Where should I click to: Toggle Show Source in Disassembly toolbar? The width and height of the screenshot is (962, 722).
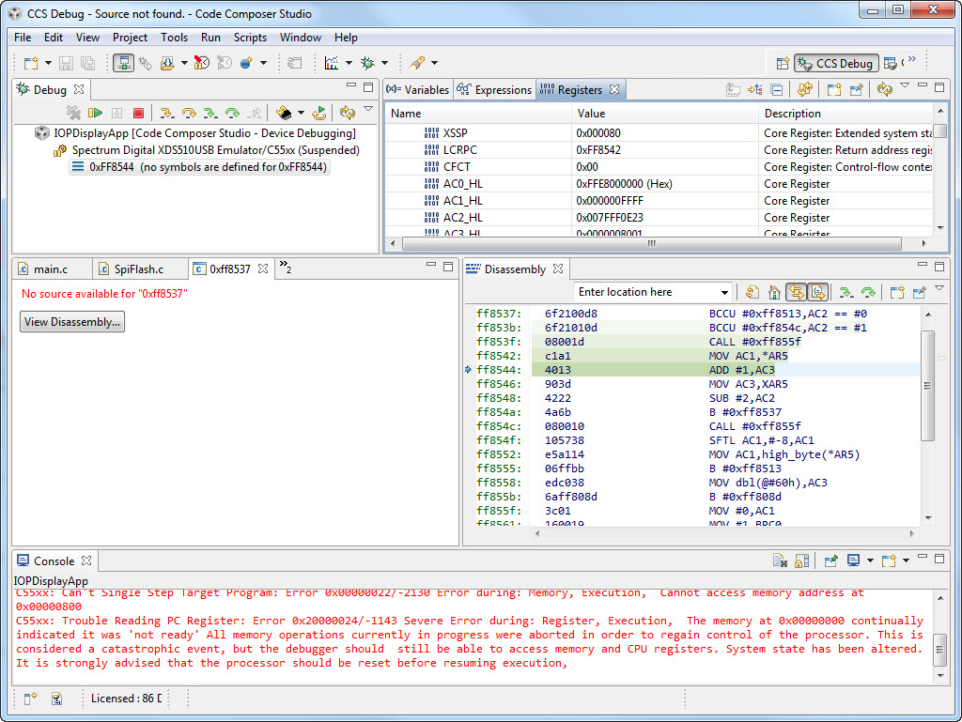coord(818,292)
